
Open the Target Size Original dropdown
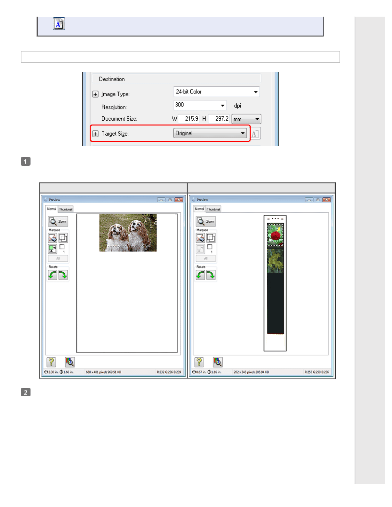coord(210,133)
